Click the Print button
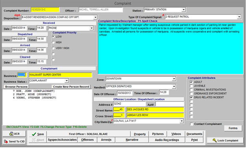The image size is (246, 148). (194, 140)
